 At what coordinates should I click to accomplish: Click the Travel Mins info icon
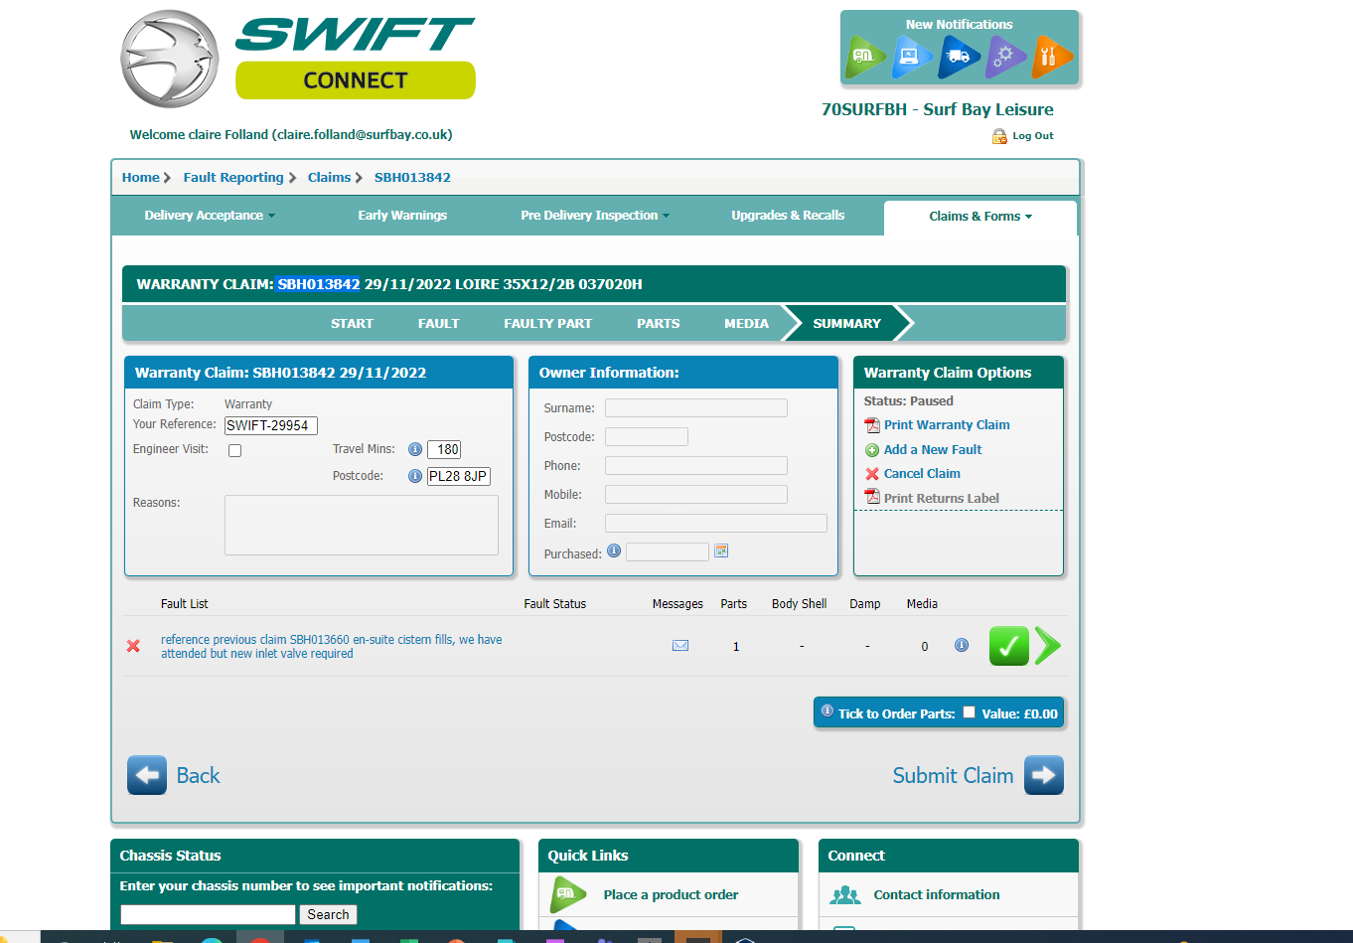coord(415,449)
